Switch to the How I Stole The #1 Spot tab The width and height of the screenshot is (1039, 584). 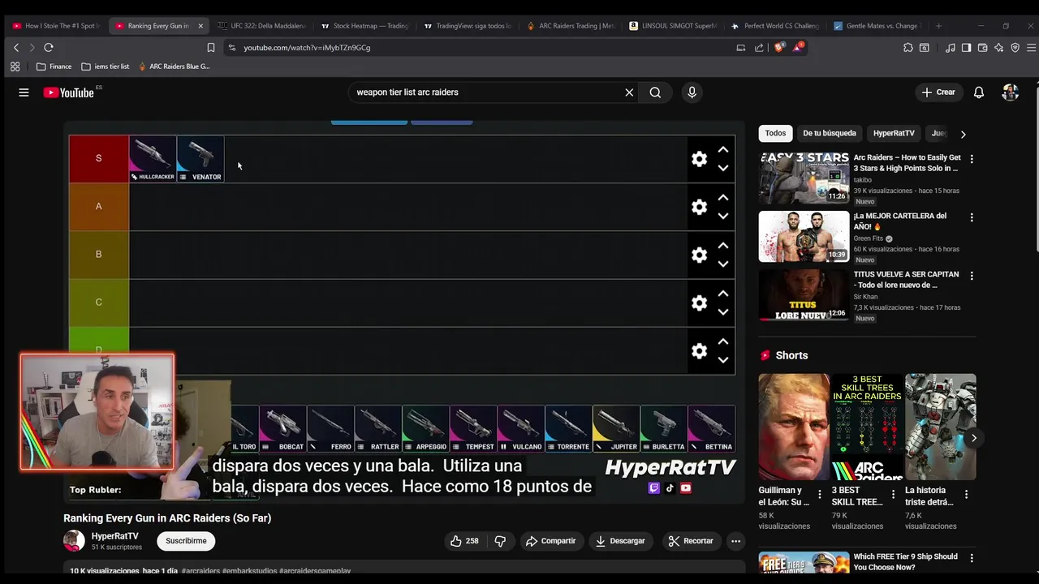(x=55, y=26)
